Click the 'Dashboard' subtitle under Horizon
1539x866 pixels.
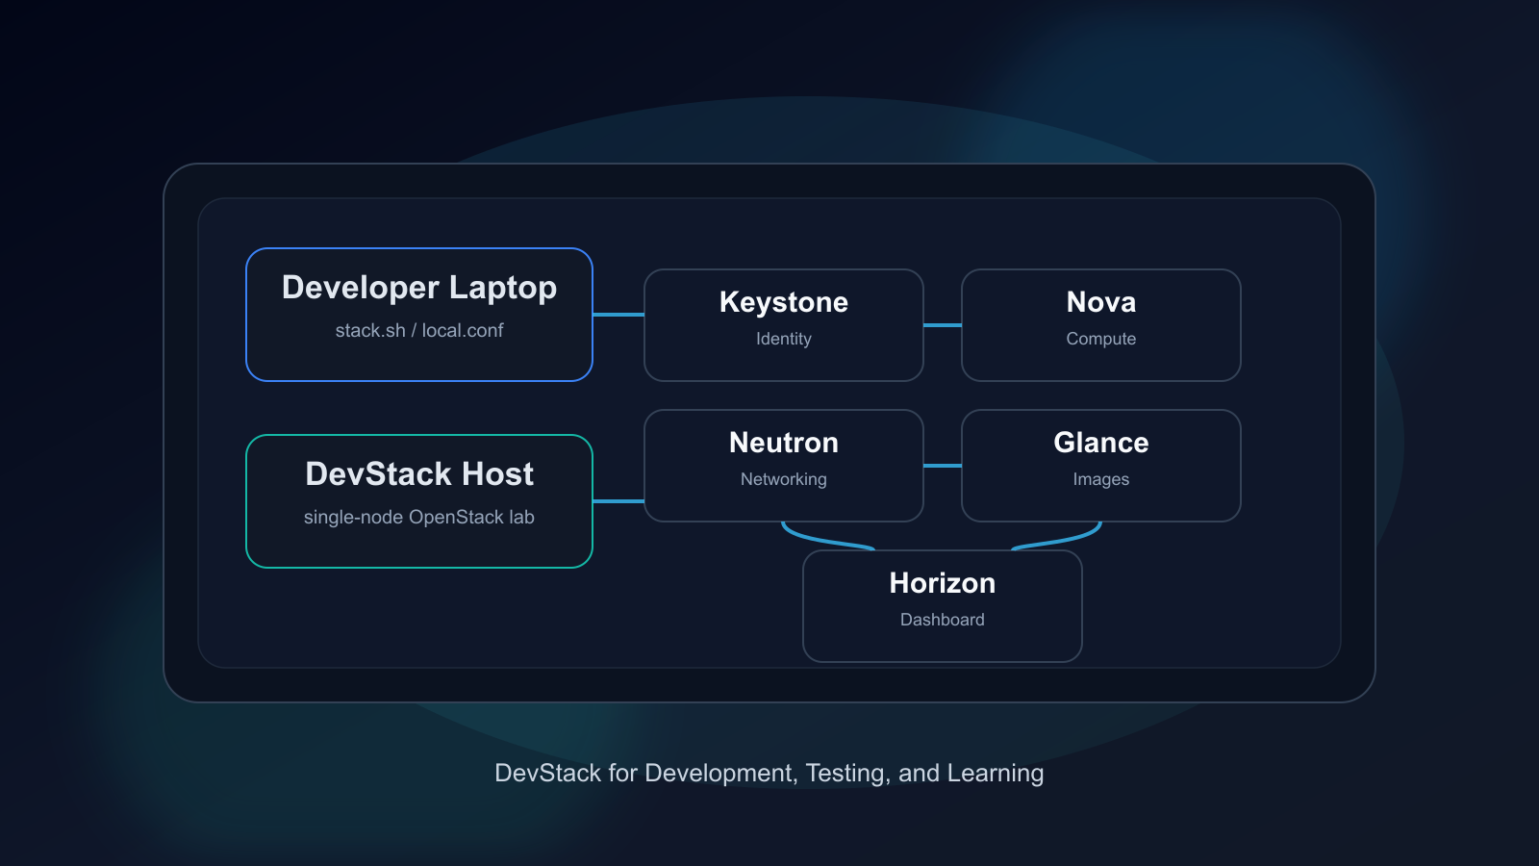pyautogui.click(x=943, y=620)
